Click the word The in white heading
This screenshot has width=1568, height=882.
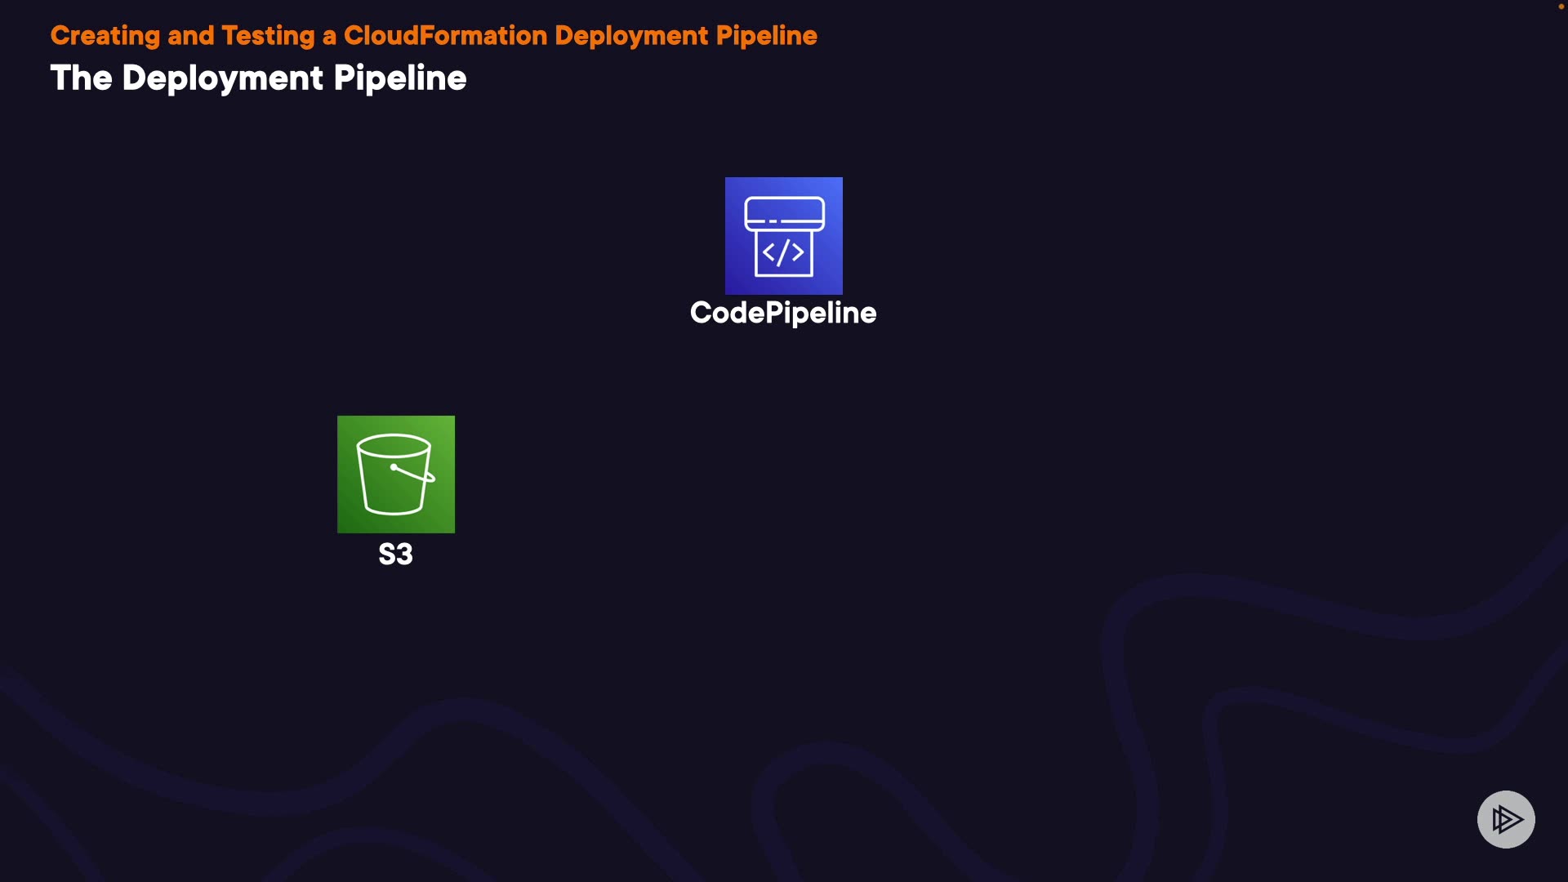[81, 78]
